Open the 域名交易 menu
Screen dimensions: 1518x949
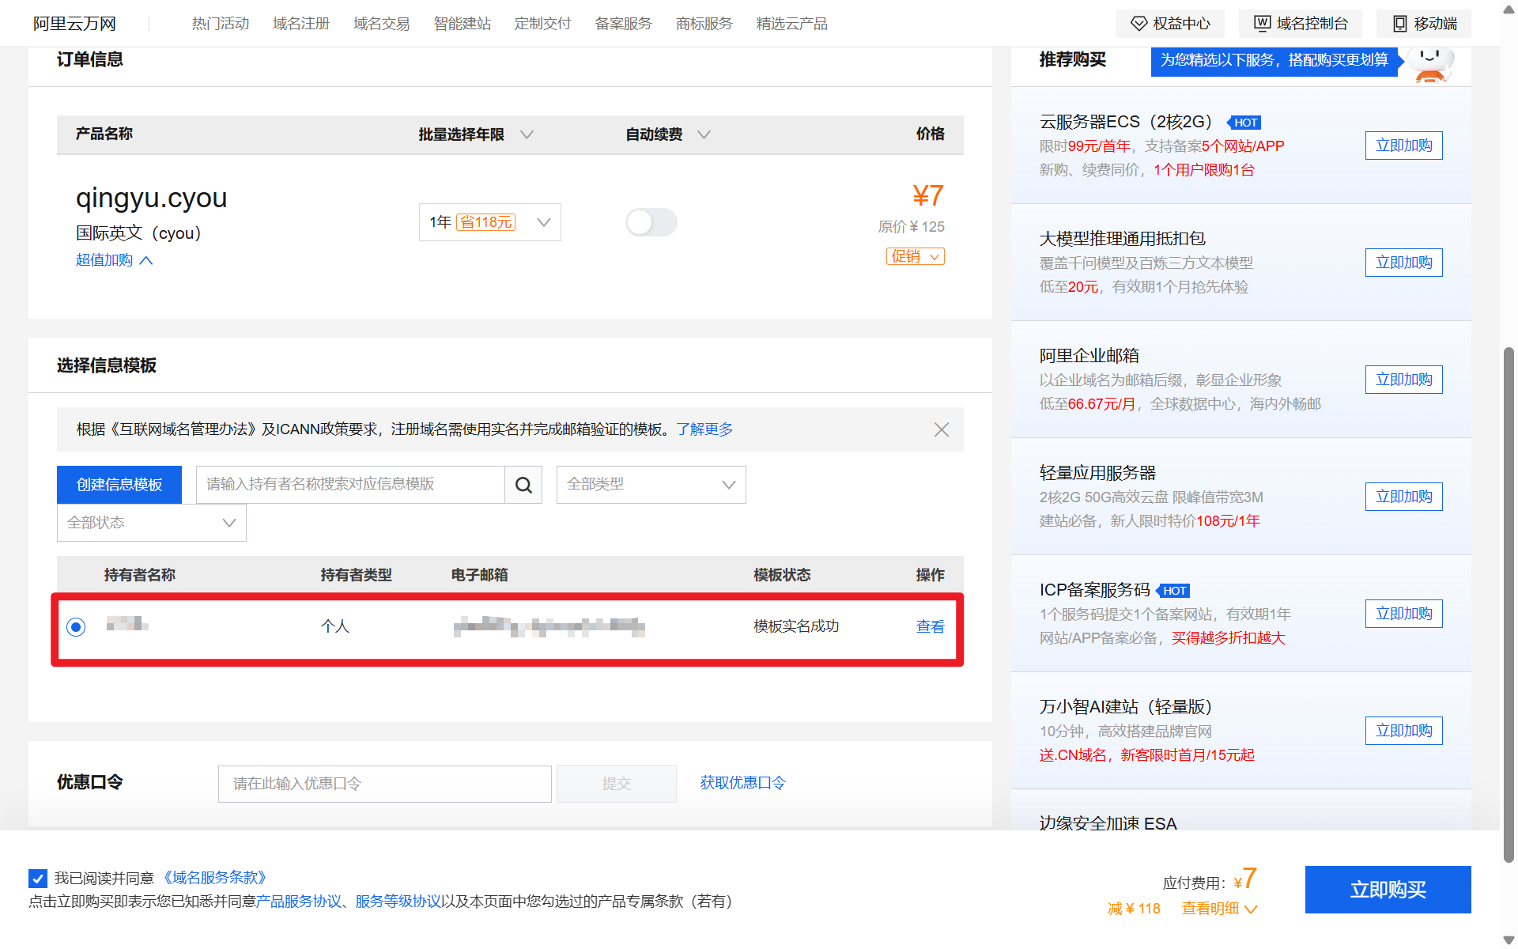pyautogui.click(x=382, y=24)
